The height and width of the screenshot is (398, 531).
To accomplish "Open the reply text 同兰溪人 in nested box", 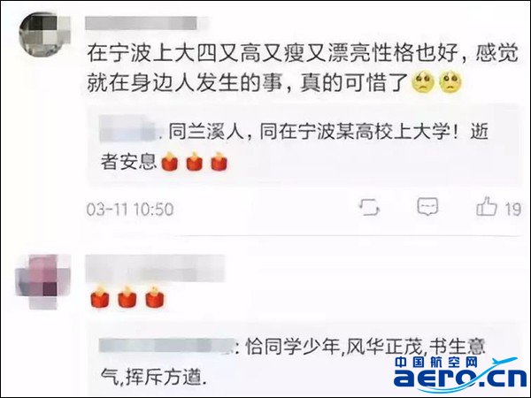I will coord(295,146).
